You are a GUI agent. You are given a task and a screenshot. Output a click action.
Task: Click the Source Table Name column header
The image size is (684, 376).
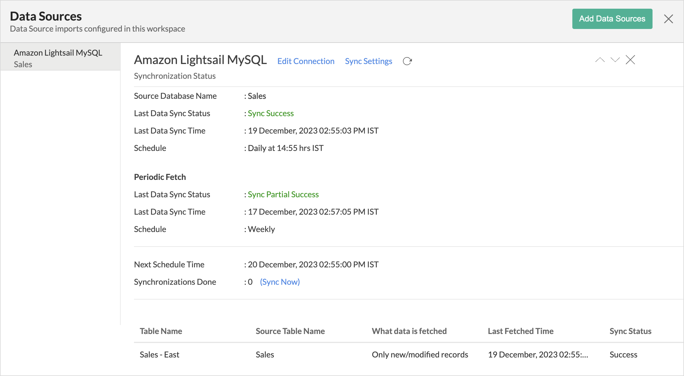tap(290, 331)
